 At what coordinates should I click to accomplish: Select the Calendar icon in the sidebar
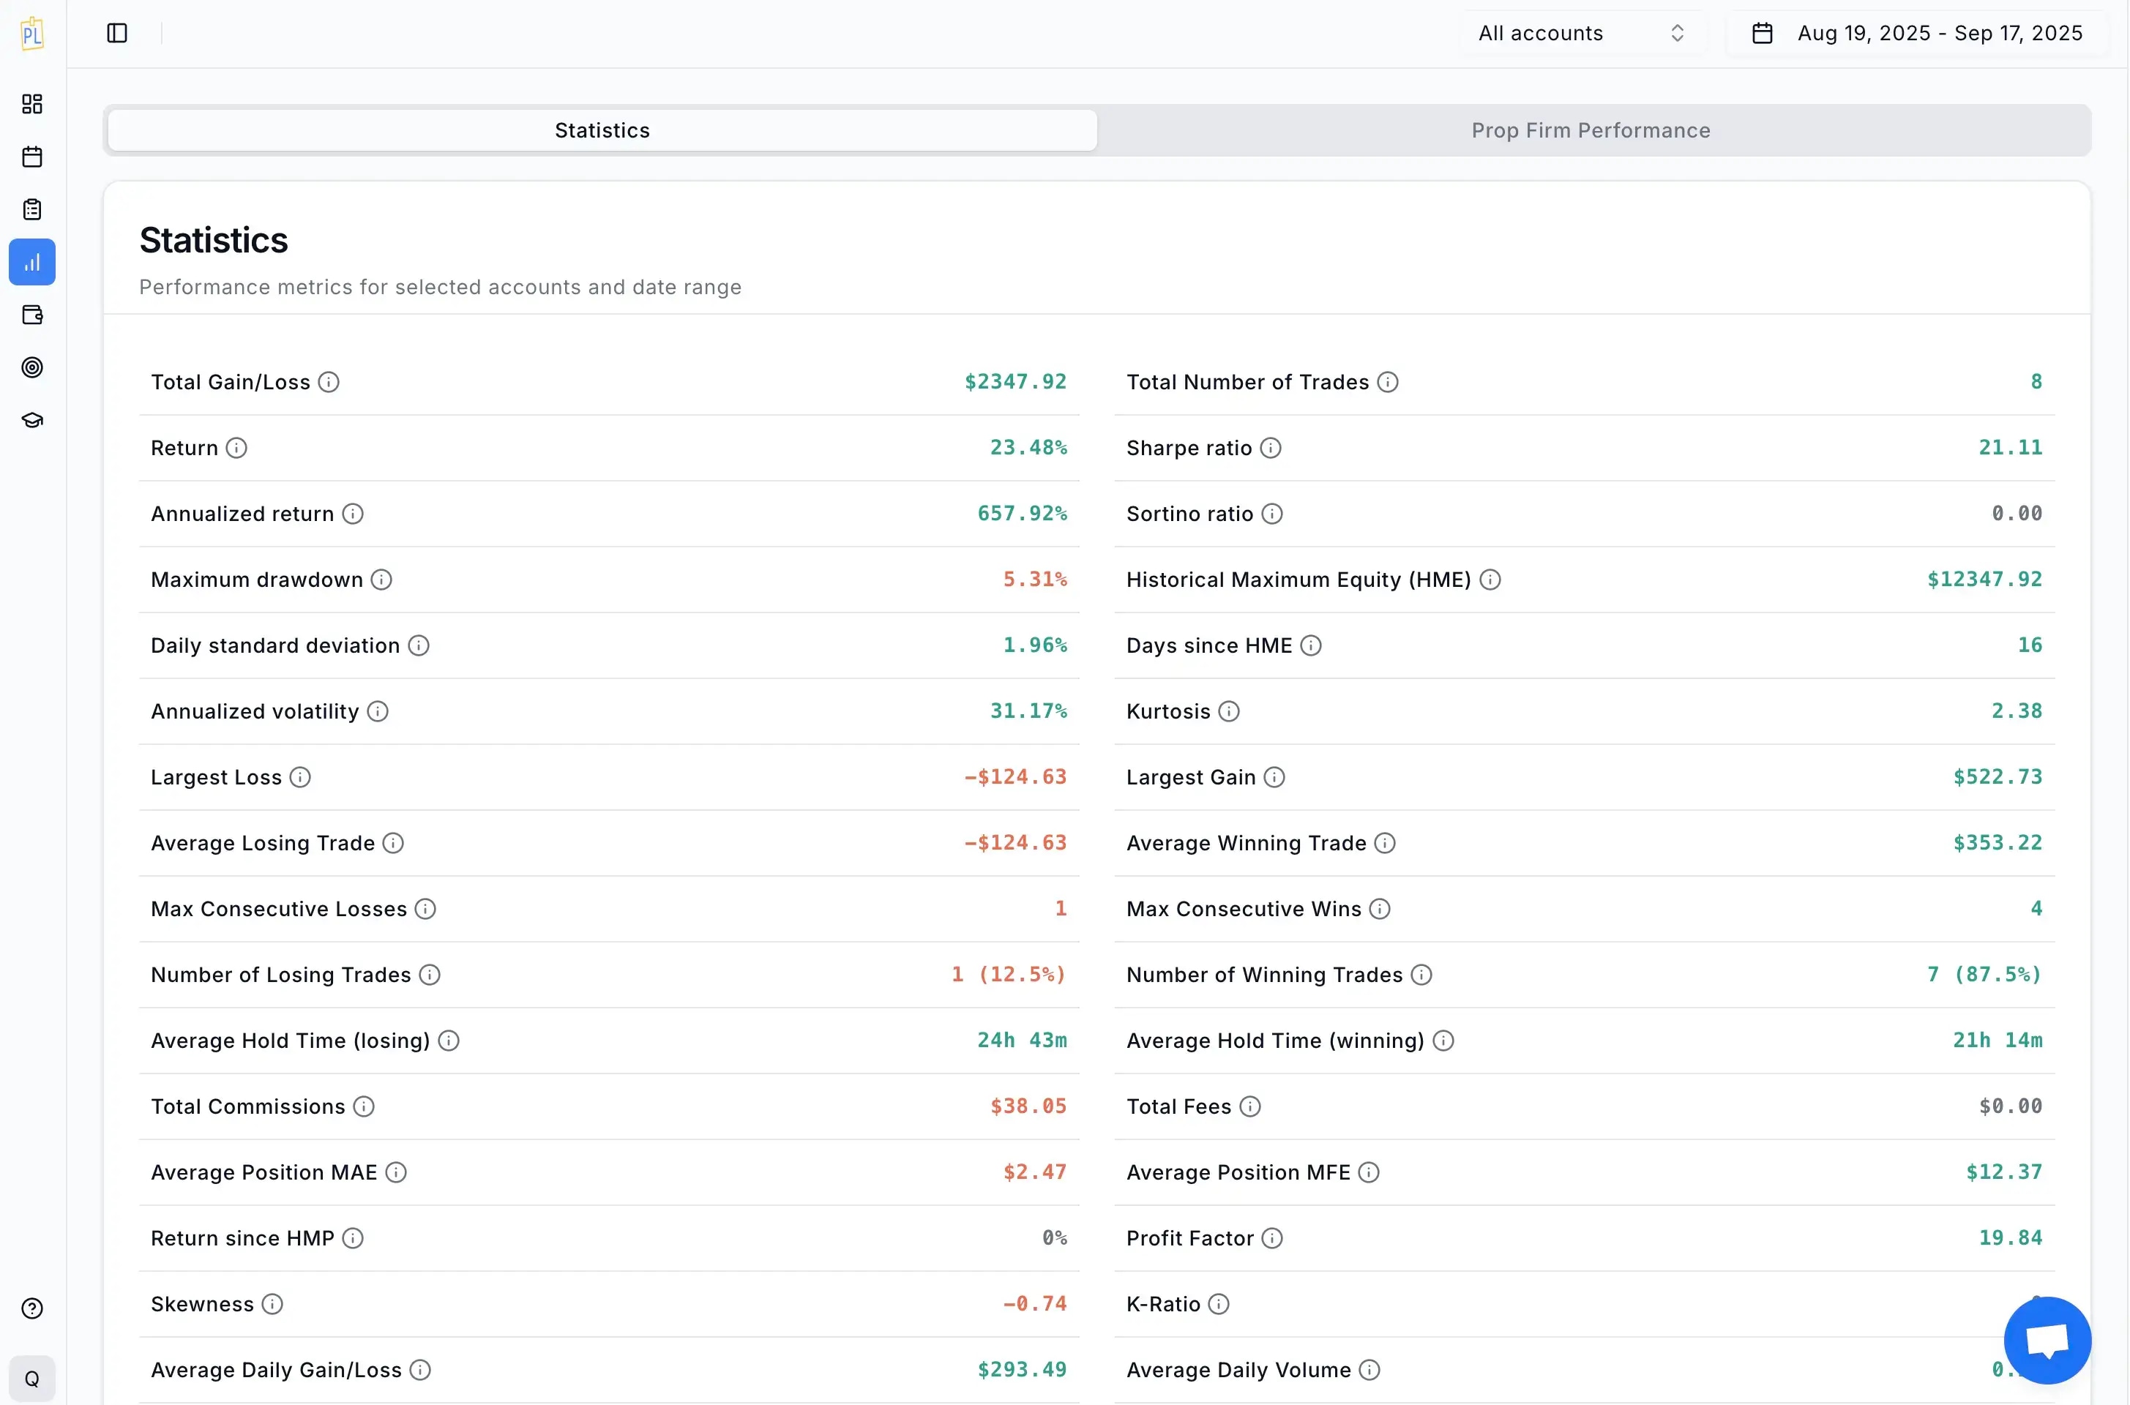(x=32, y=157)
